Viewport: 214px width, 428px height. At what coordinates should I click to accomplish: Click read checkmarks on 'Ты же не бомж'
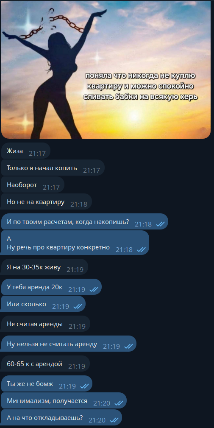(x=84, y=386)
